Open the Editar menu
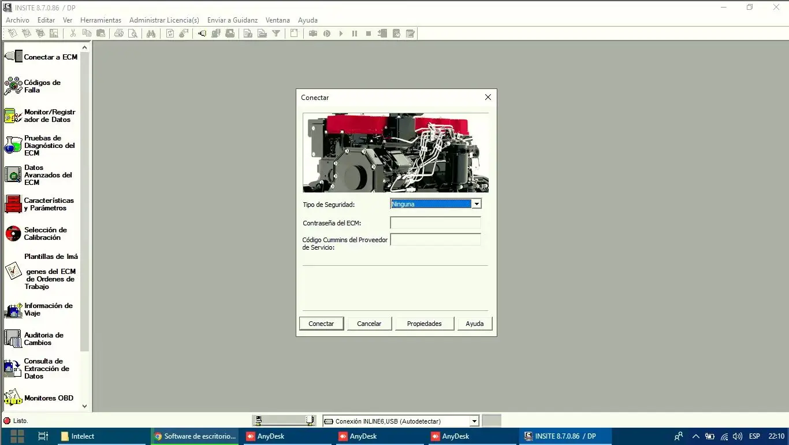This screenshot has width=789, height=445. pos(46,20)
